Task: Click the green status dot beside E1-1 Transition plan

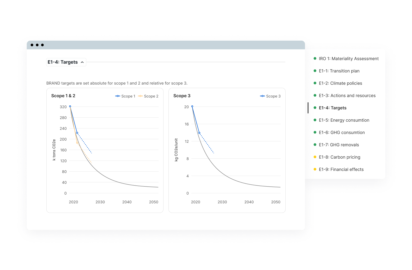Action: click(315, 71)
